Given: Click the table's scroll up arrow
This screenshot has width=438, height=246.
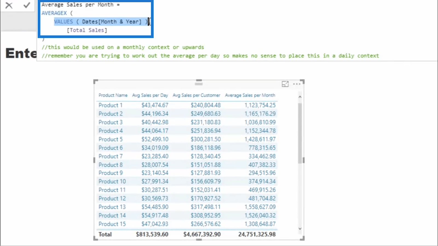Looking at the screenshot, I should (300, 97).
